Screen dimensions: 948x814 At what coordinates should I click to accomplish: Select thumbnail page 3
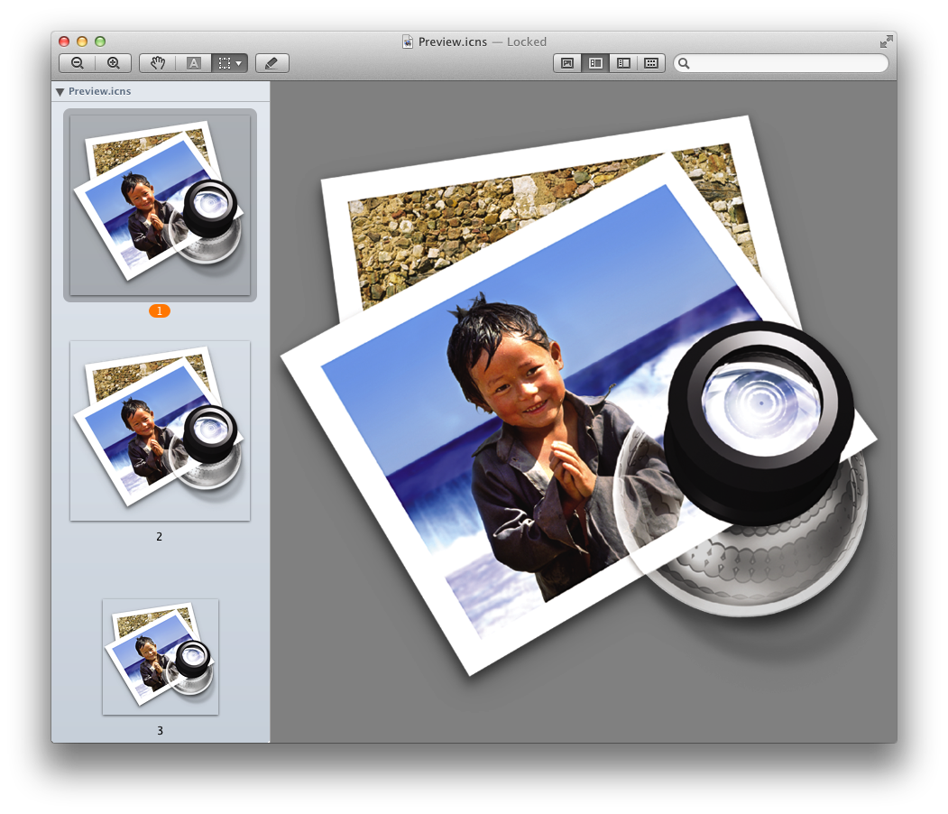[161, 657]
